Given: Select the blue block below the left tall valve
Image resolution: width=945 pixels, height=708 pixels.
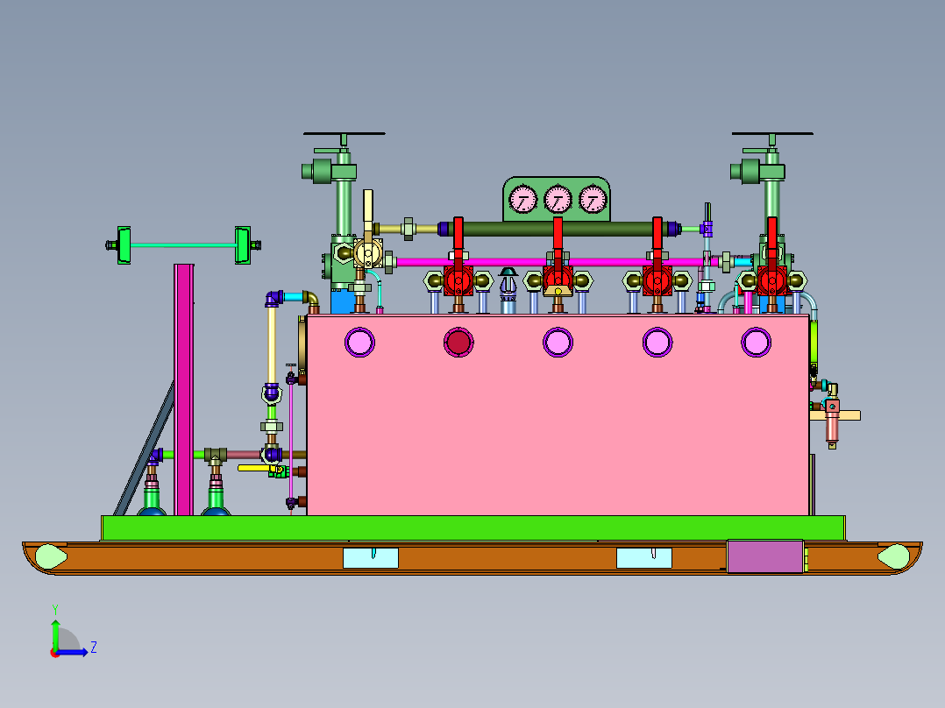Looking at the screenshot, I should [x=344, y=301].
